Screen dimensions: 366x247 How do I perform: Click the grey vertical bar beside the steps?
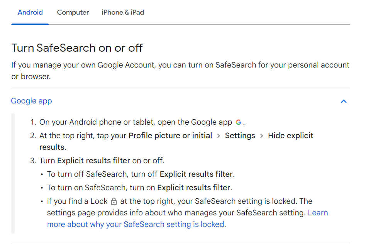(13, 173)
